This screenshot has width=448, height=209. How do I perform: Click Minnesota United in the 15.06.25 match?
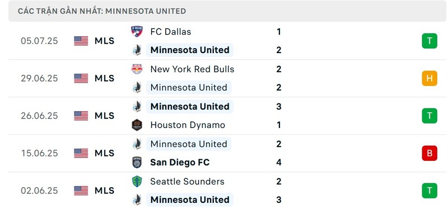(189, 144)
